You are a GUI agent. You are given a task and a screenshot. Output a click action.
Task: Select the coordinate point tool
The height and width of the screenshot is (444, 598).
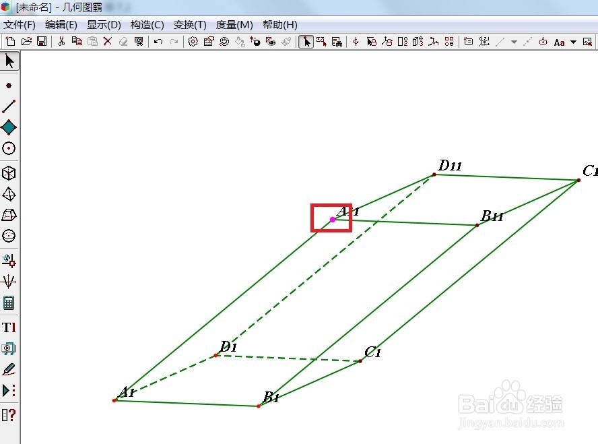(x=9, y=261)
